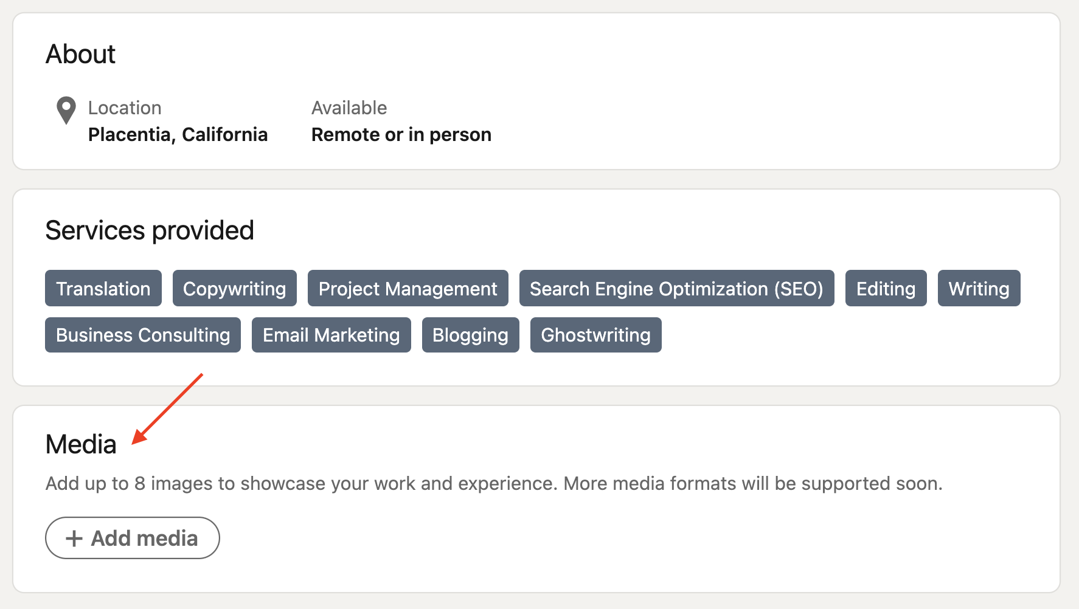1079x609 pixels.
Task: Click the Available label
Action: coord(349,108)
